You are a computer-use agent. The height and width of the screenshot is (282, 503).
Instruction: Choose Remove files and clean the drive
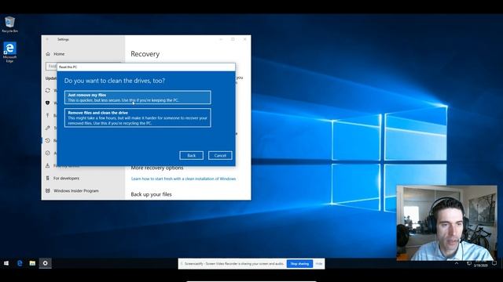[x=138, y=118]
